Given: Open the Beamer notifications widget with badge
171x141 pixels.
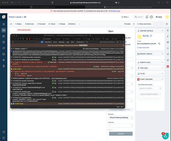Looking at the screenshot, I should (165, 136).
